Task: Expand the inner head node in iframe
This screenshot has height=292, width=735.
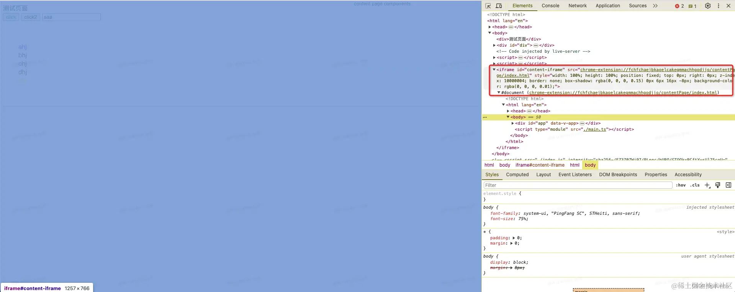Action: 508,111
